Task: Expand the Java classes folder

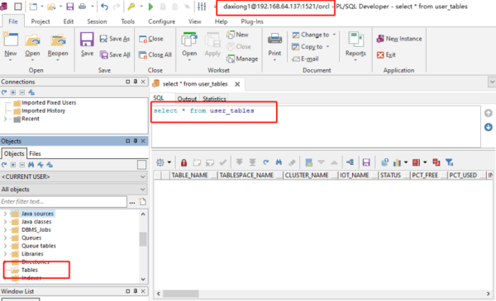Action: (5, 222)
